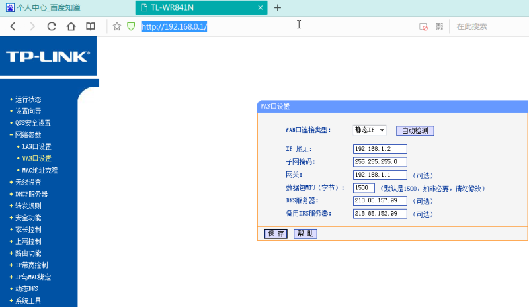Viewport: 529px width, 307px height.
Task: Go to browser home page icon
Action: point(71,26)
